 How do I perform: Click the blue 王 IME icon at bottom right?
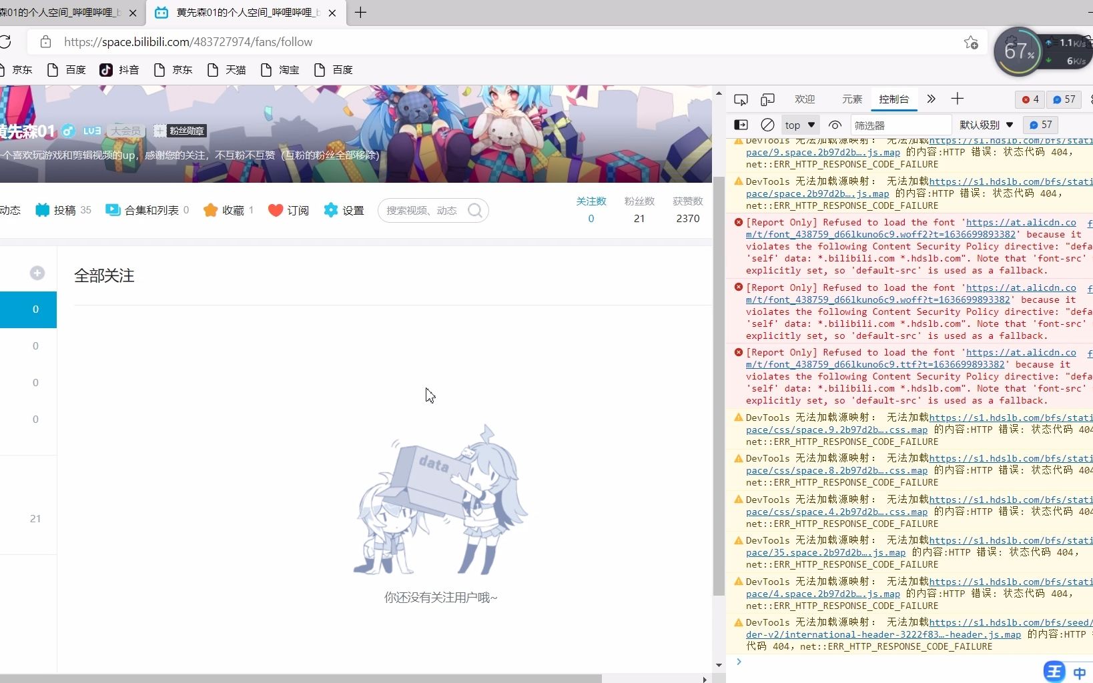[1054, 671]
